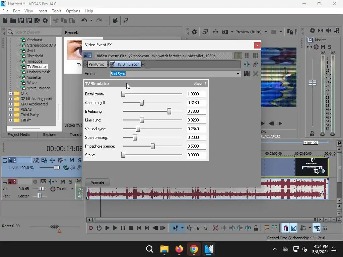Click the Search plug-ins field
343x257 pixels.
pos(35,32)
